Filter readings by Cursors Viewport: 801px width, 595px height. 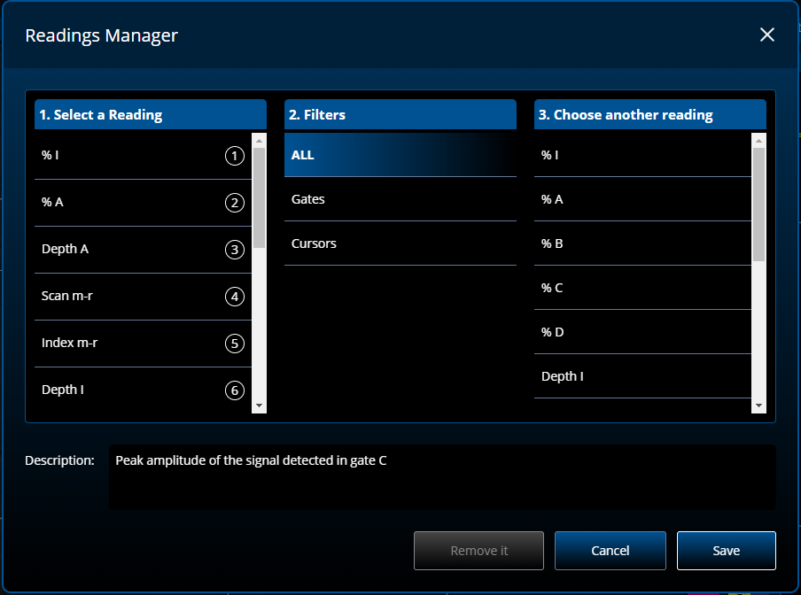tap(400, 243)
